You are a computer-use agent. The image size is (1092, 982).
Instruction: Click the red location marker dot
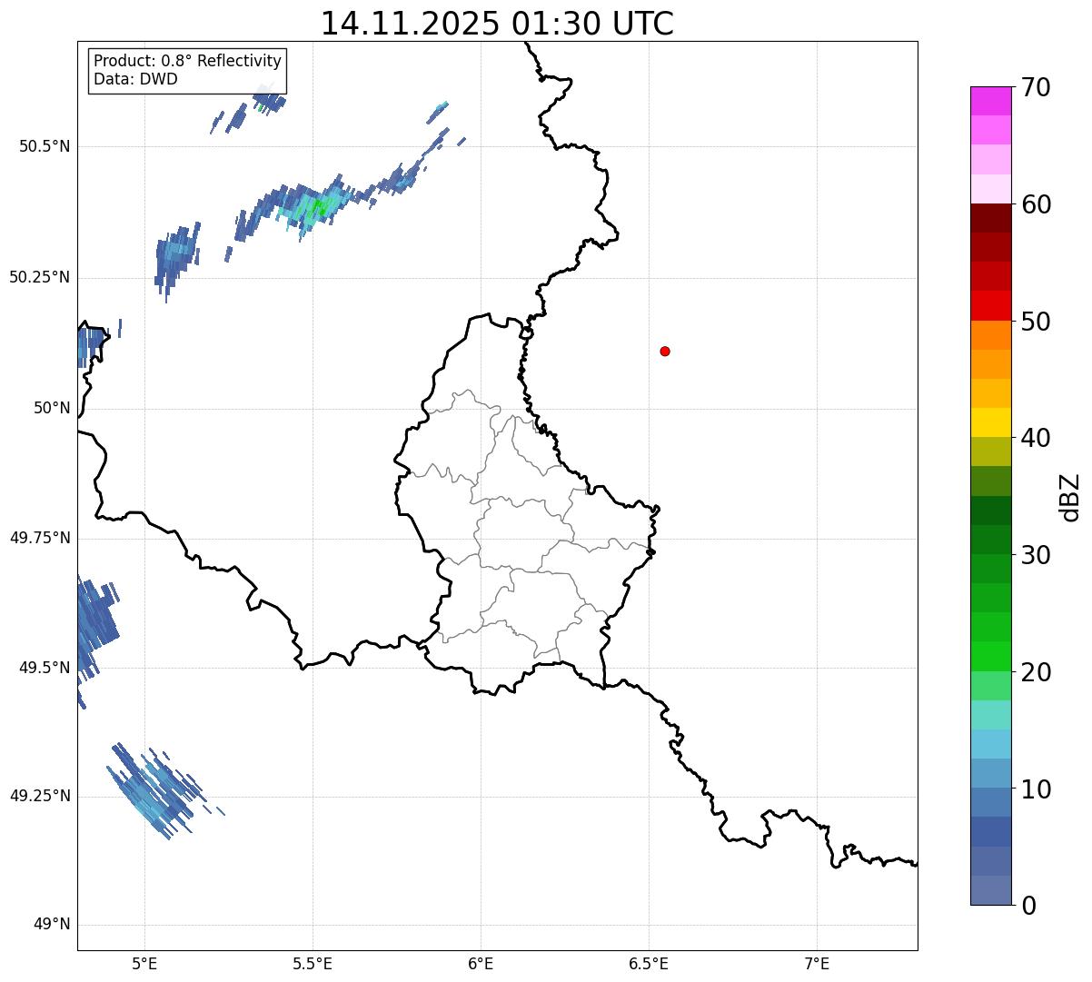[x=665, y=351]
